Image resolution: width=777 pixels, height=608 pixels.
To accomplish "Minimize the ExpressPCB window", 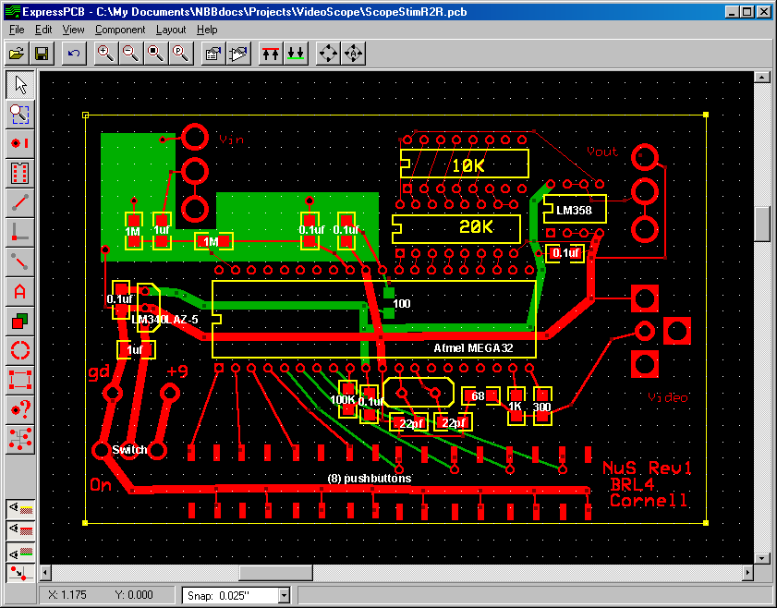I will pyautogui.click(x=732, y=12).
